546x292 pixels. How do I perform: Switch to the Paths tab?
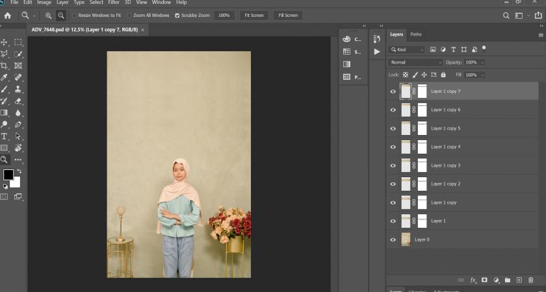click(415, 34)
